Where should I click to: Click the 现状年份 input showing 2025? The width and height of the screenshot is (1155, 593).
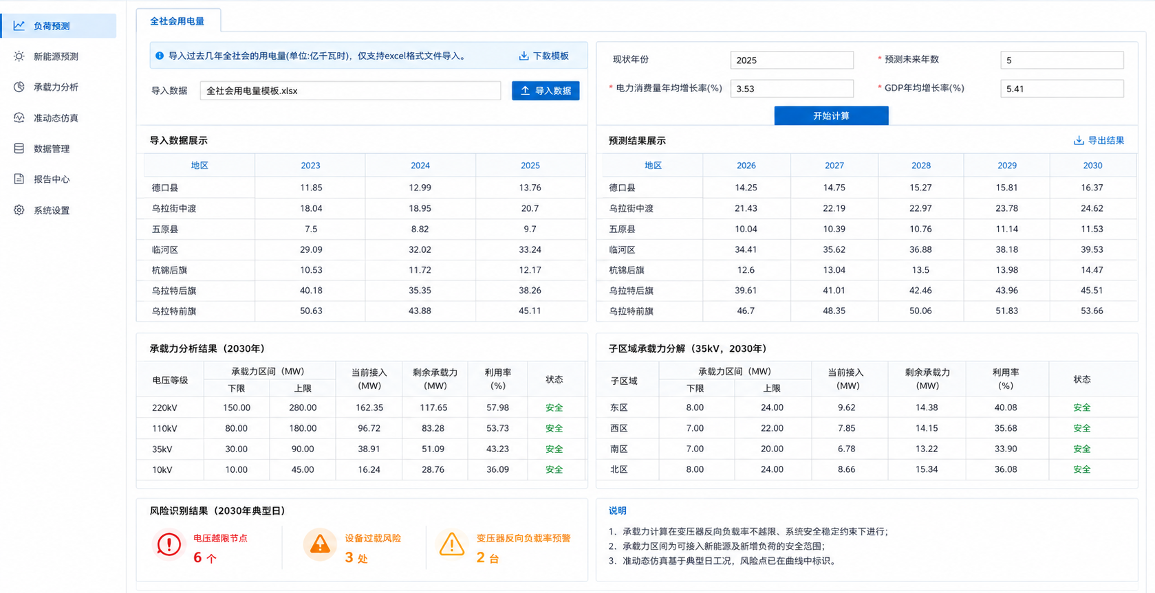792,60
